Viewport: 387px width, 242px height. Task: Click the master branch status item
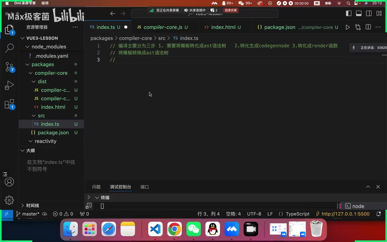[x=28, y=214]
